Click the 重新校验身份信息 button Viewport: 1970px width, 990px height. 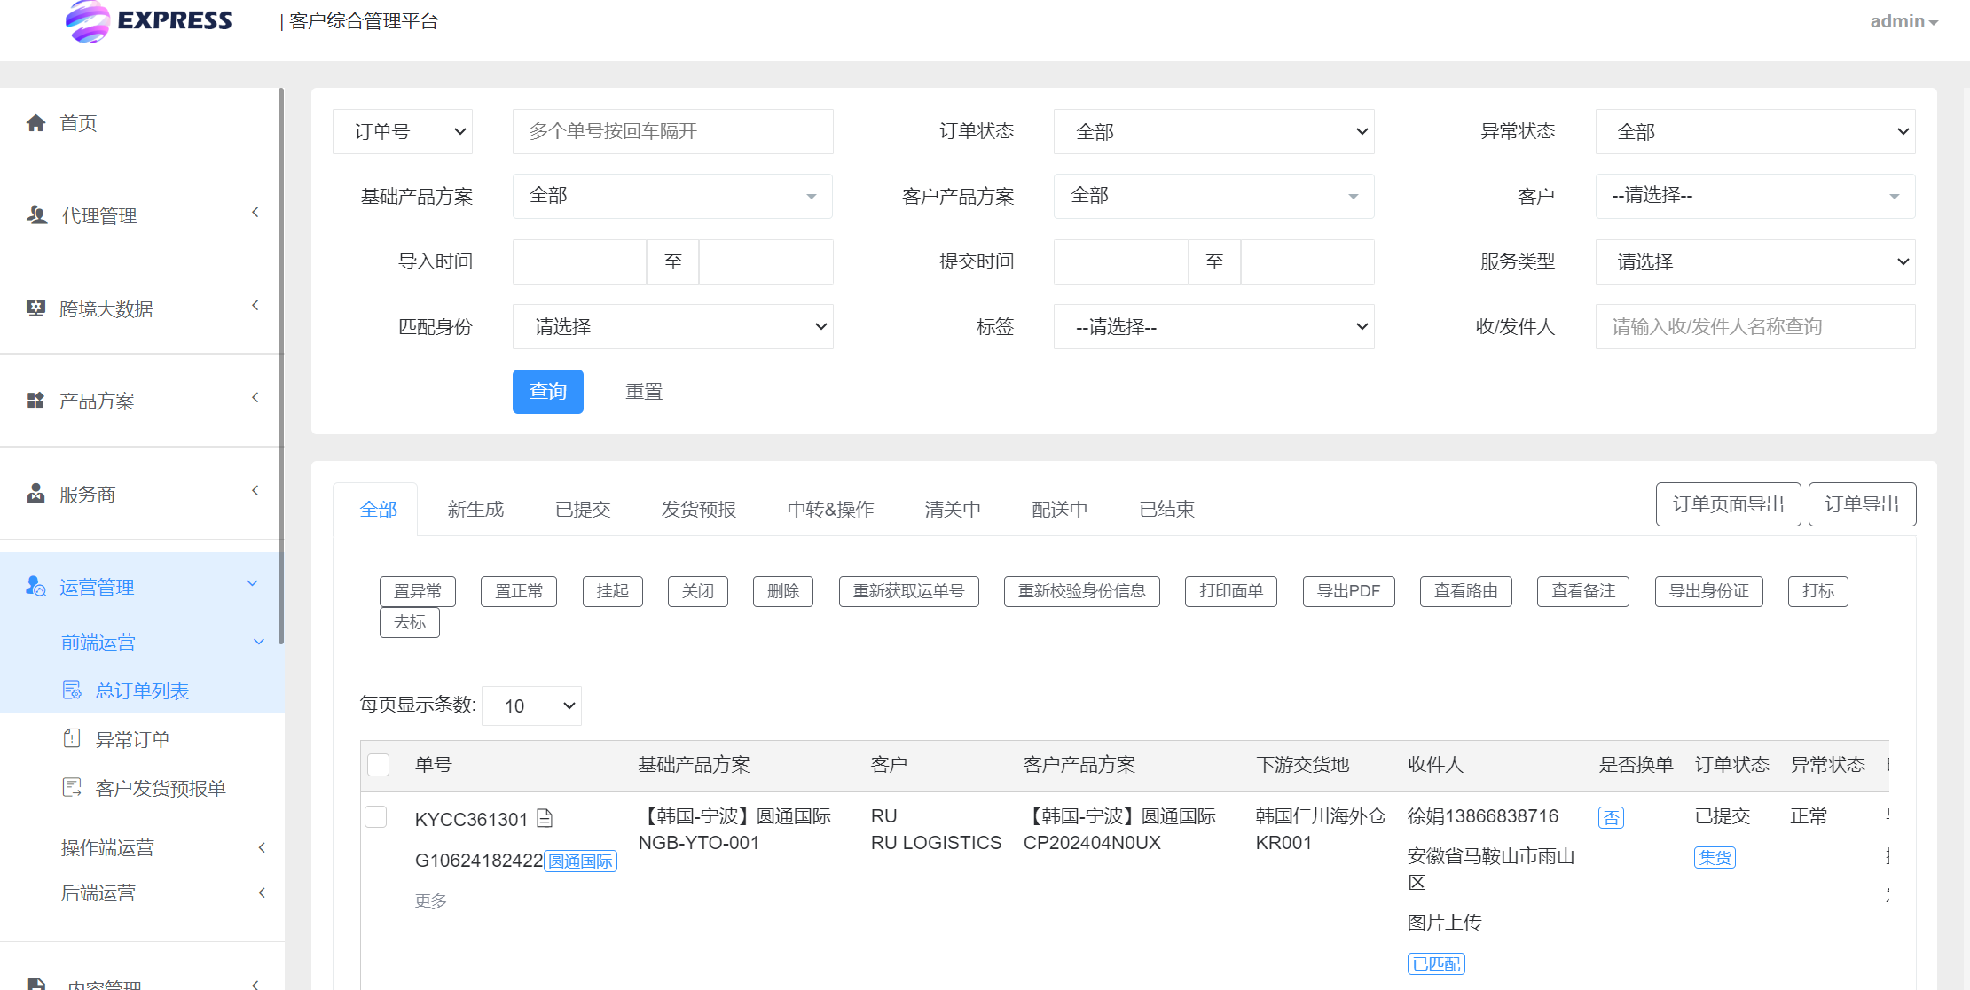coord(1082,591)
